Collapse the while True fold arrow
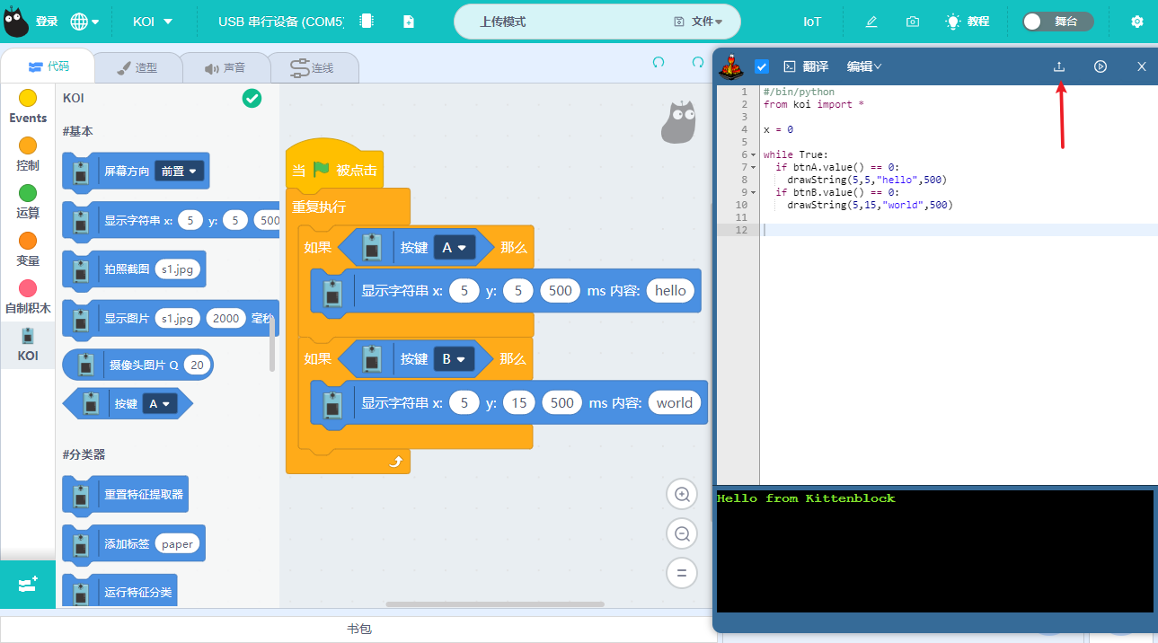 tap(754, 155)
